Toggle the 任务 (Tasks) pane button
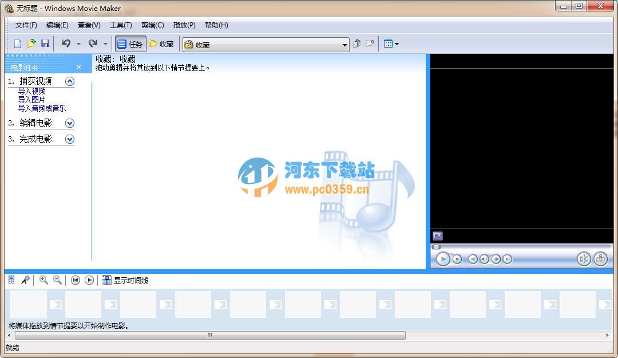Screen dimensions: 618x358 coord(130,44)
